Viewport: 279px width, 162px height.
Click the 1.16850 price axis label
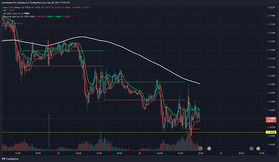(x=271, y=110)
